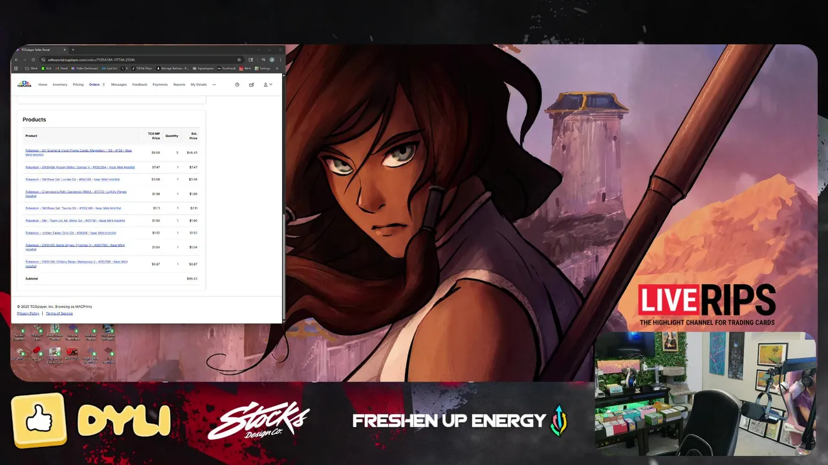Open the Feedback nav item
The image size is (828, 465).
(x=140, y=85)
